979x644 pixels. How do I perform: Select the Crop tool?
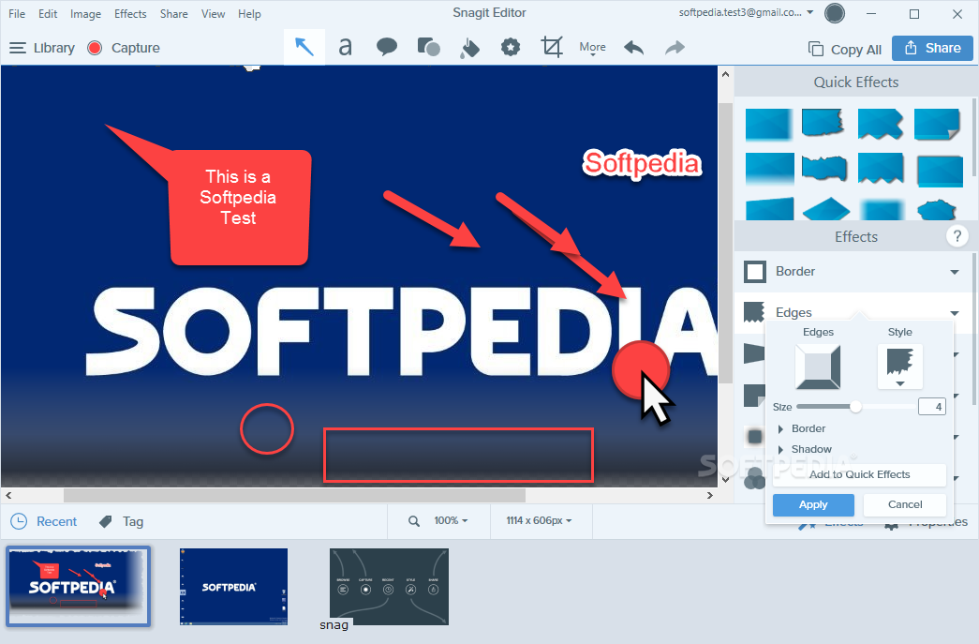click(551, 47)
